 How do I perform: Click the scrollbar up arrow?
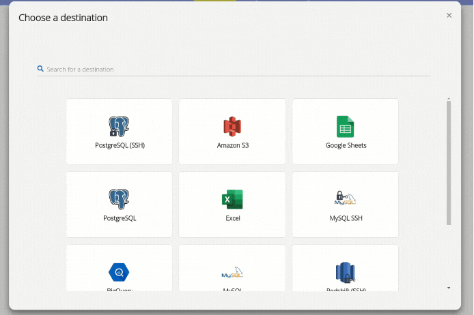point(449,97)
